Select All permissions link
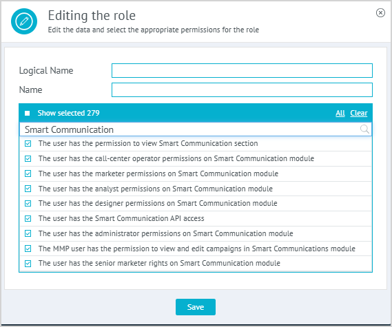 [x=340, y=113]
